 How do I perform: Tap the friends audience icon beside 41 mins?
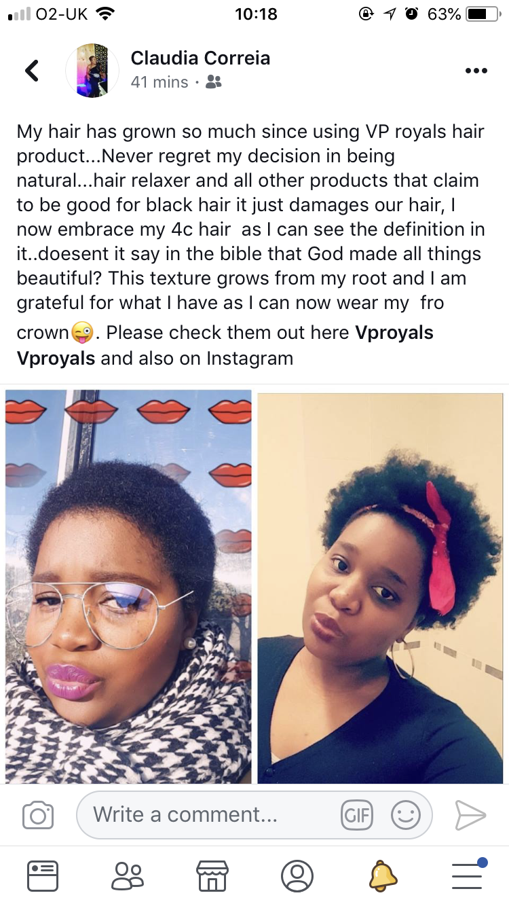pyautogui.click(x=213, y=82)
